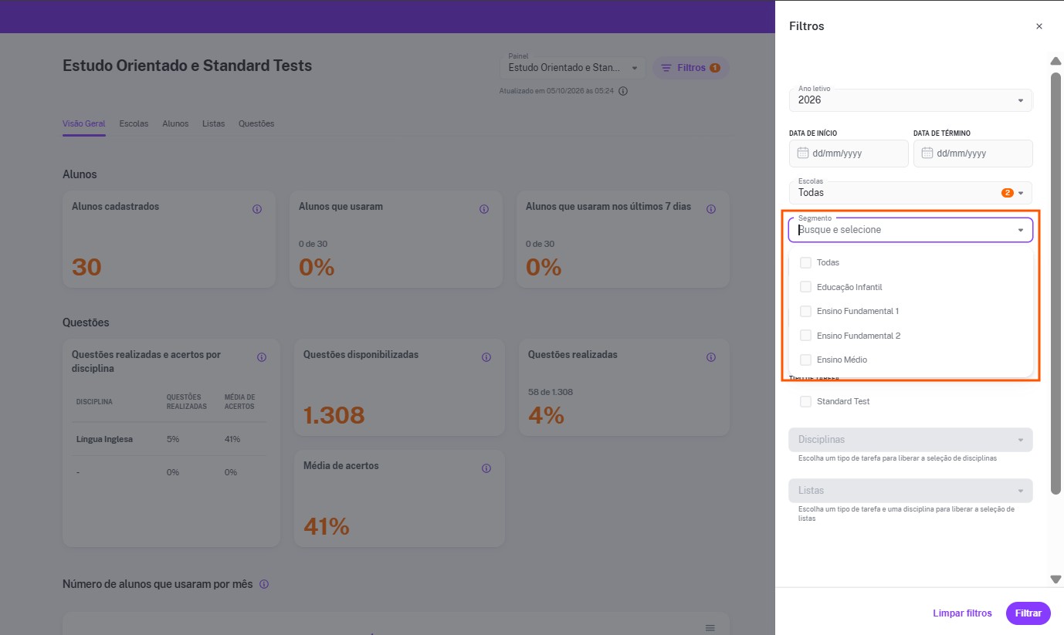Click the Data de início date field
Viewport: 1064px width, 635px height.
click(x=849, y=153)
